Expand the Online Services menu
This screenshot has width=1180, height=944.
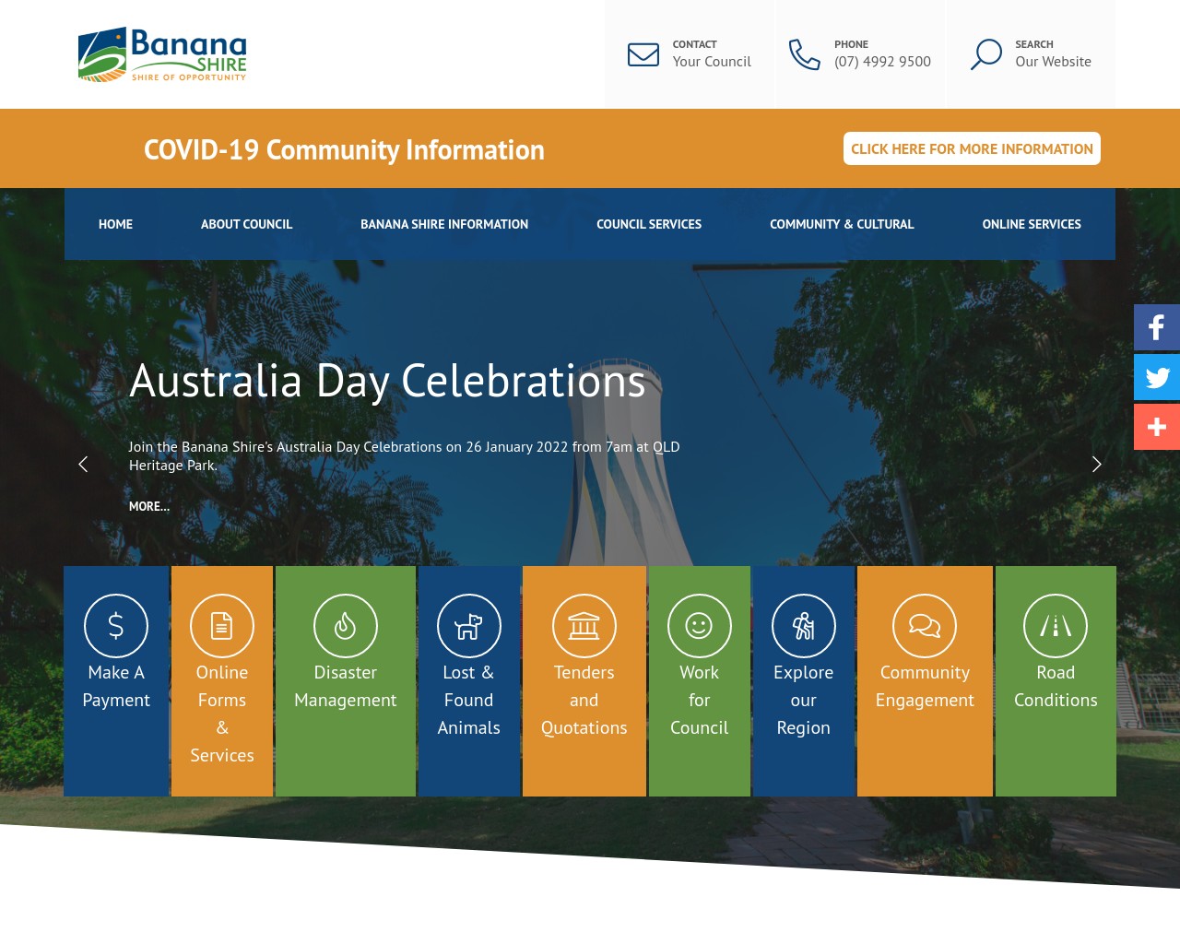pos(1032,224)
